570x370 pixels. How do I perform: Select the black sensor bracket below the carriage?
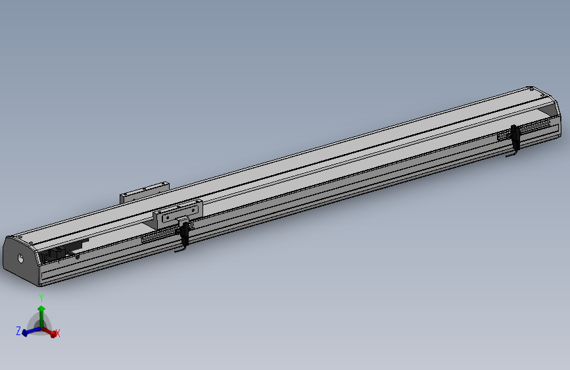pyautogui.click(x=183, y=236)
